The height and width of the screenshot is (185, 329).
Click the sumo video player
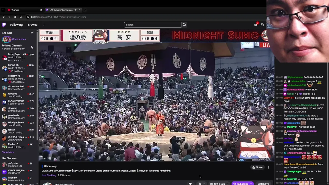tap(156, 95)
